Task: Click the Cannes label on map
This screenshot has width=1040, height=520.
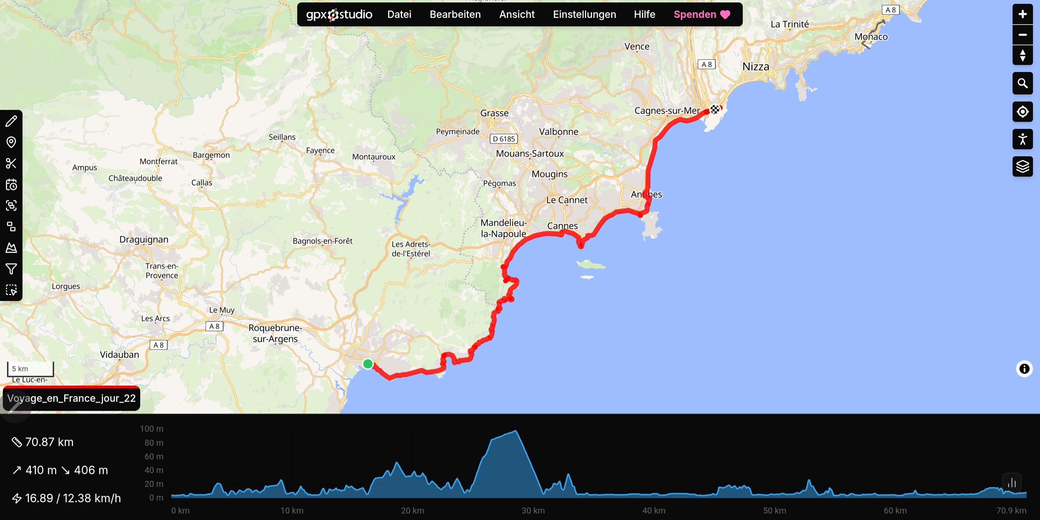Action: 563,226
